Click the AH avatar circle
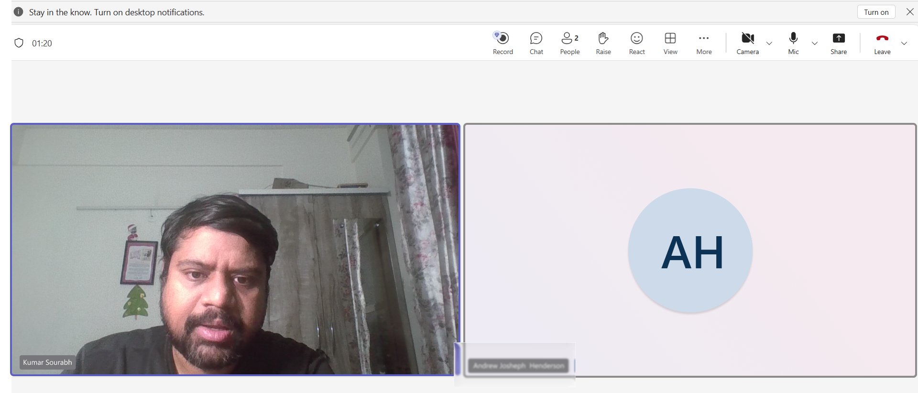Viewport: 918px width, 393px height. (690, 251)
